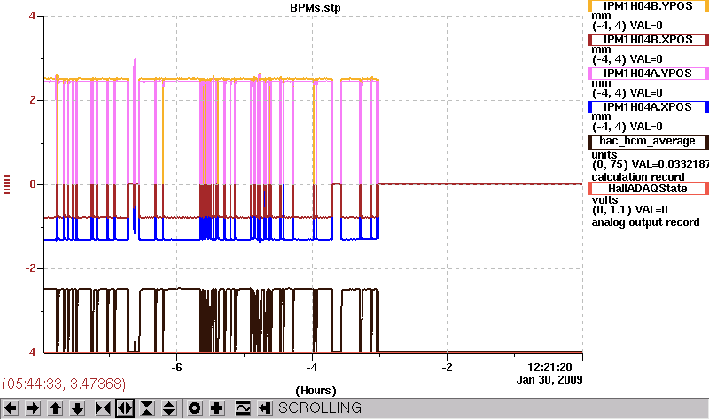
Task: Click the 'analog output record' legend text
Action: [645, 222]
